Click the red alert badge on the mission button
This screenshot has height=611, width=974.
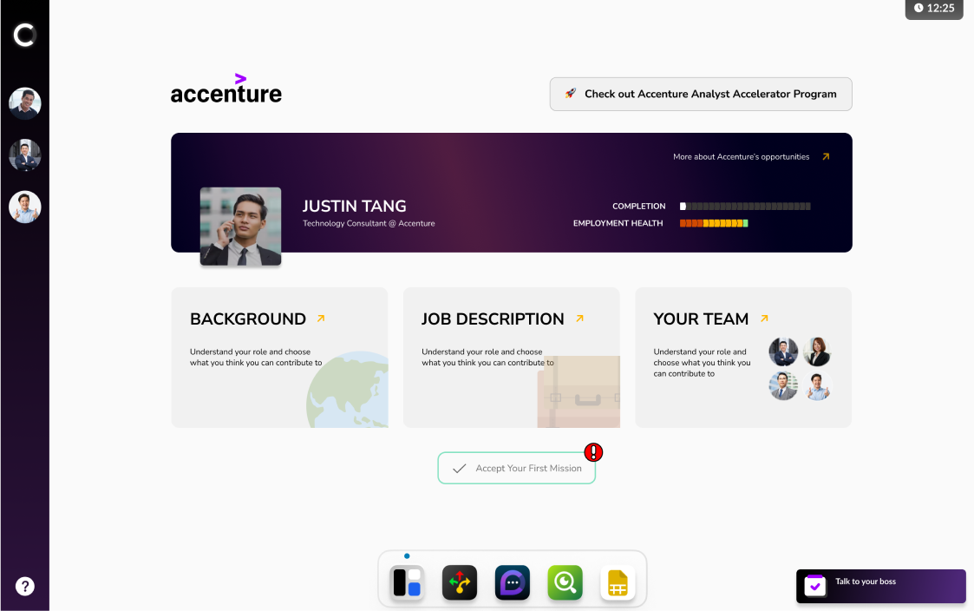point(593,451)
